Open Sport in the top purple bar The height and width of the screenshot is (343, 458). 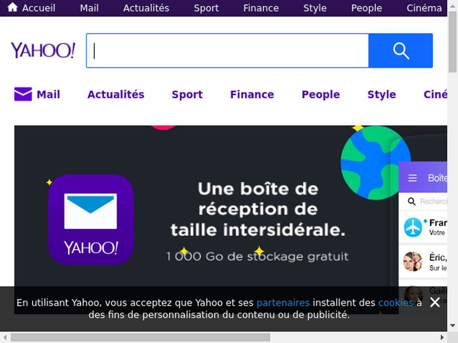click(x=206, y=8)
